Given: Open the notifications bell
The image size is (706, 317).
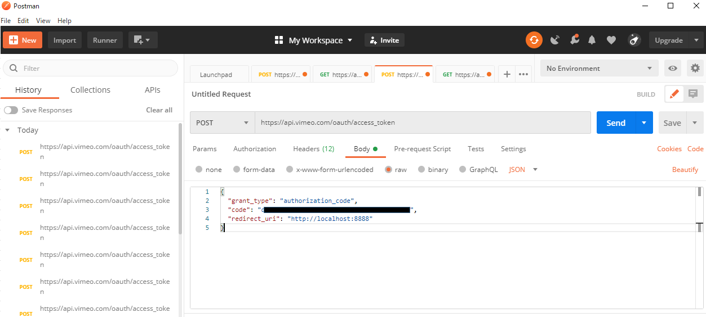Looking at the screenshot, I should (x=592, y=40).
